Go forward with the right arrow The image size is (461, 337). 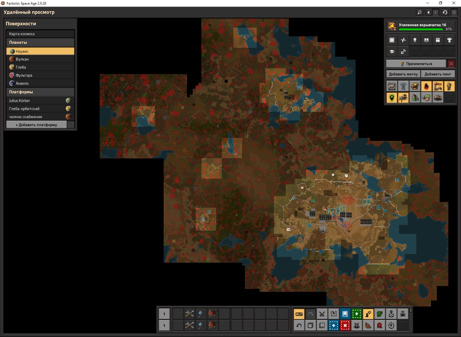point(436,12)
